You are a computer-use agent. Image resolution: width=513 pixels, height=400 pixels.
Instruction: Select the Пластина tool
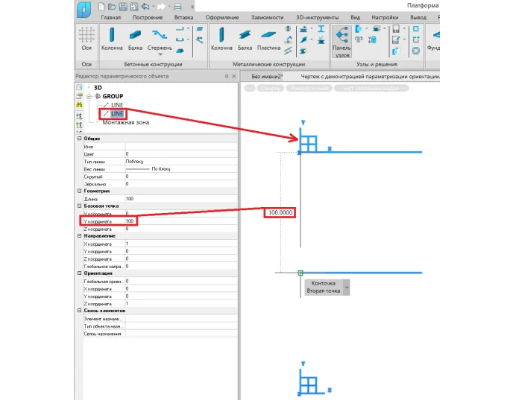pos(268,39)
